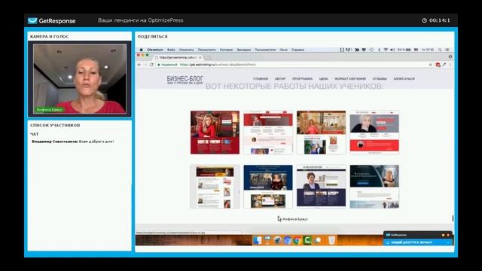Click the chat message 'Всем доброго дня!'
Screen dimensions: 482x271
pyautogui.click(x=96, y=142)
